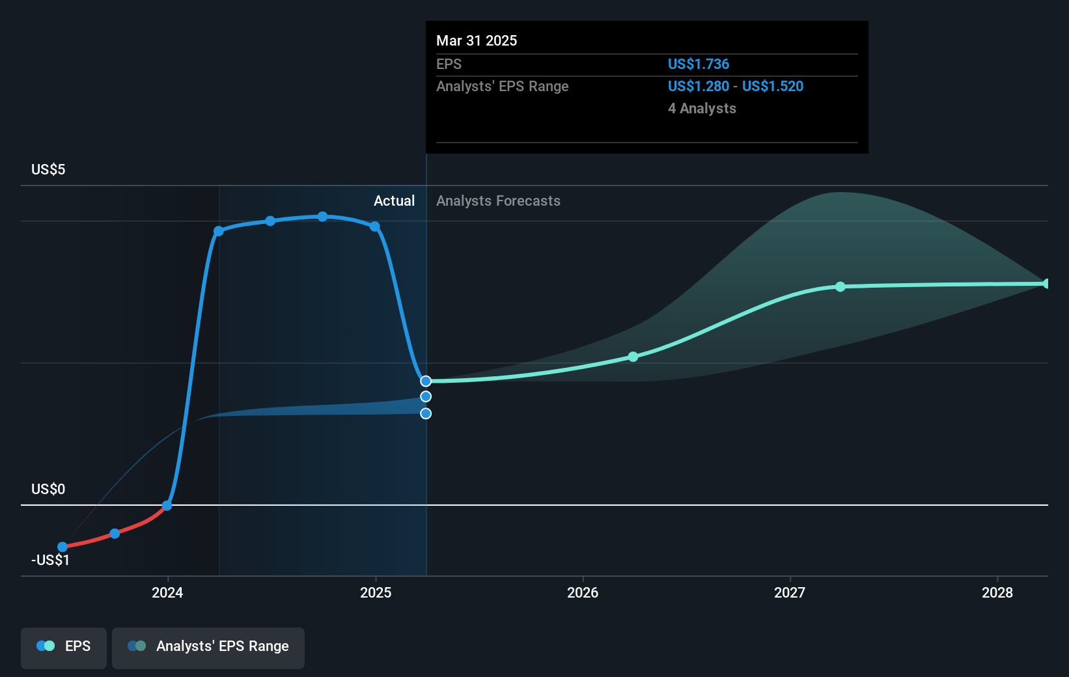
Task: Click the second red-line EPS data point
Action: pos(115,534)
